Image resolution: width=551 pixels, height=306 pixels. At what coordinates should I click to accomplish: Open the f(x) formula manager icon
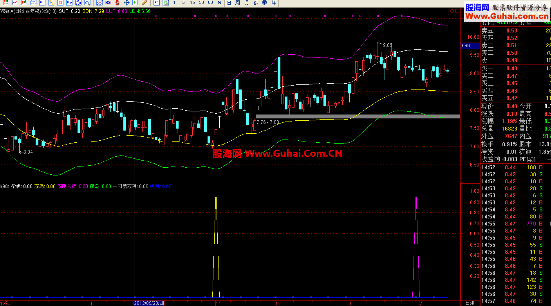pyautogui.click(x=78, y=3)
